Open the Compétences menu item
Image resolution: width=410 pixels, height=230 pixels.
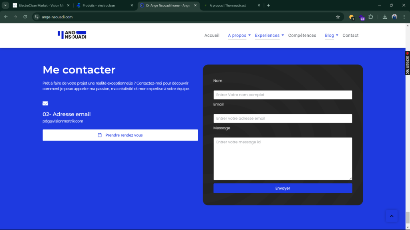click(x=302, y=36)
